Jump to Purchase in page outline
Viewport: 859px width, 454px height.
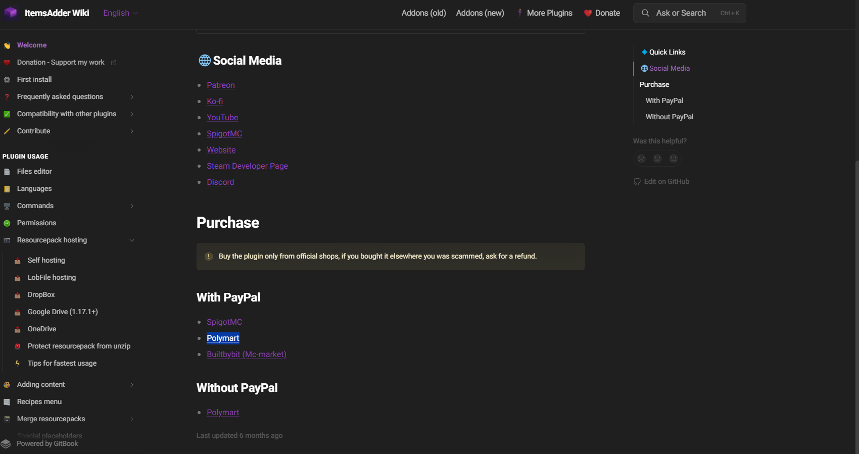click(x=654, y=84)
